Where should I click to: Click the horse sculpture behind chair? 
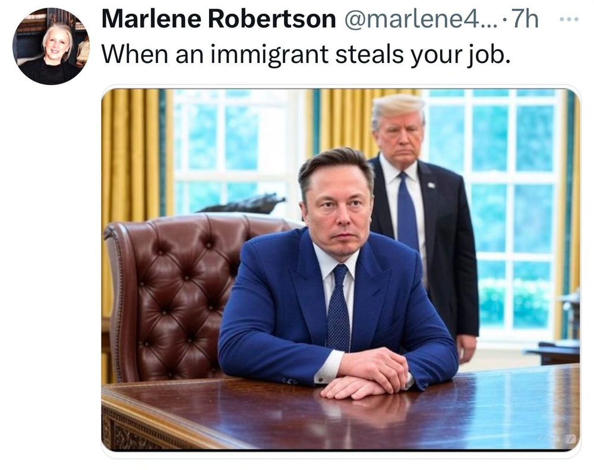pos(242,204)
